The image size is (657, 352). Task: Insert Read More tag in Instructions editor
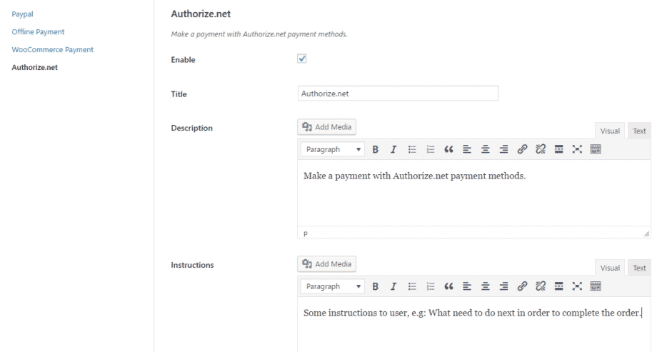(558, 286)
